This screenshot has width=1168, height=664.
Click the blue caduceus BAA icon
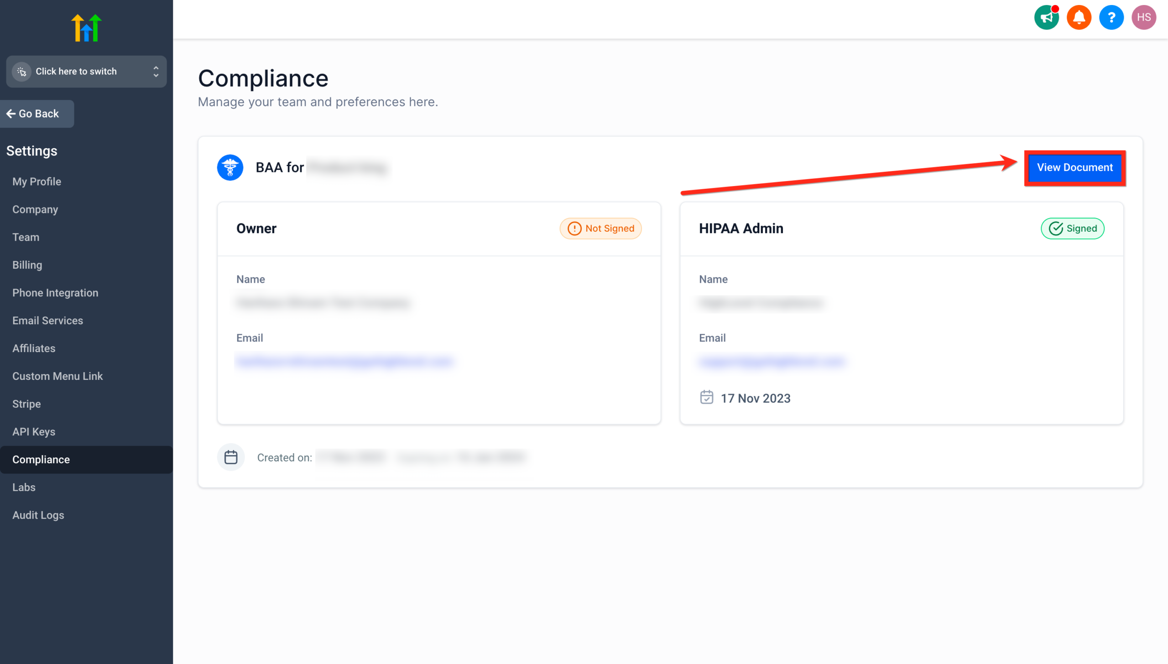coord(230,167)
